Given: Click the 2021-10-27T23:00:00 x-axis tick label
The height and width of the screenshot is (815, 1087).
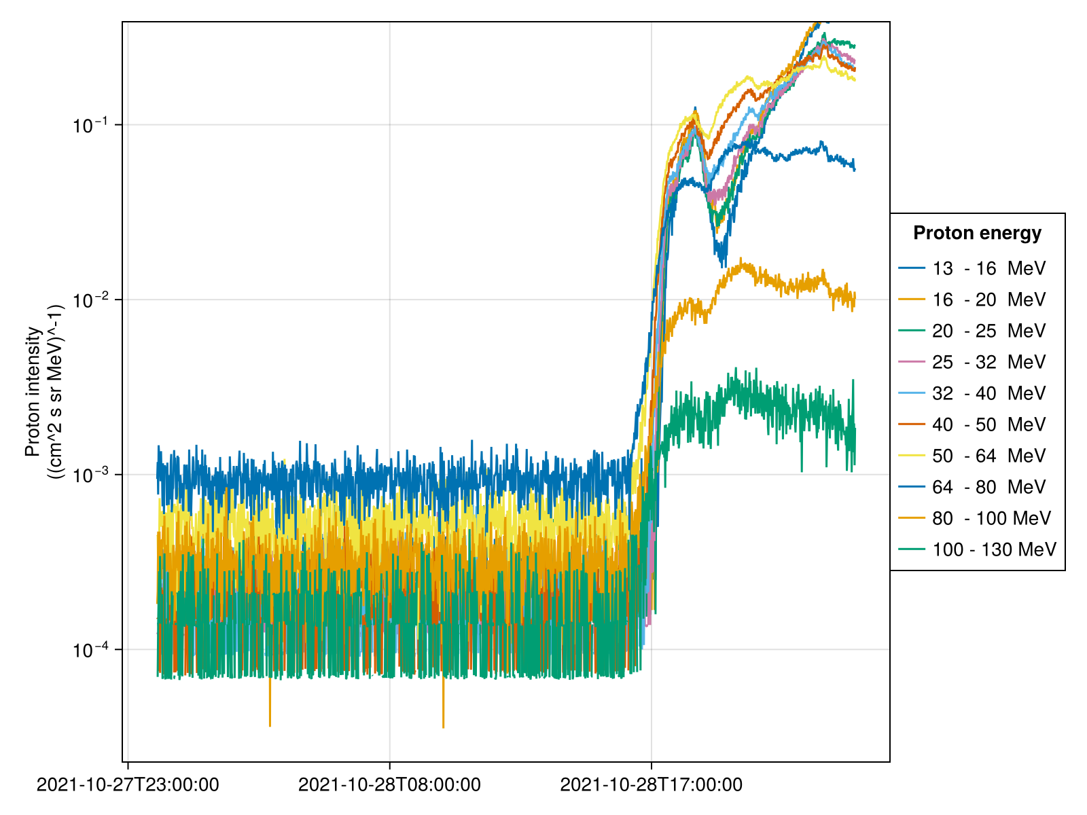Looking at the screenshot, I should [x=128, y=785].
